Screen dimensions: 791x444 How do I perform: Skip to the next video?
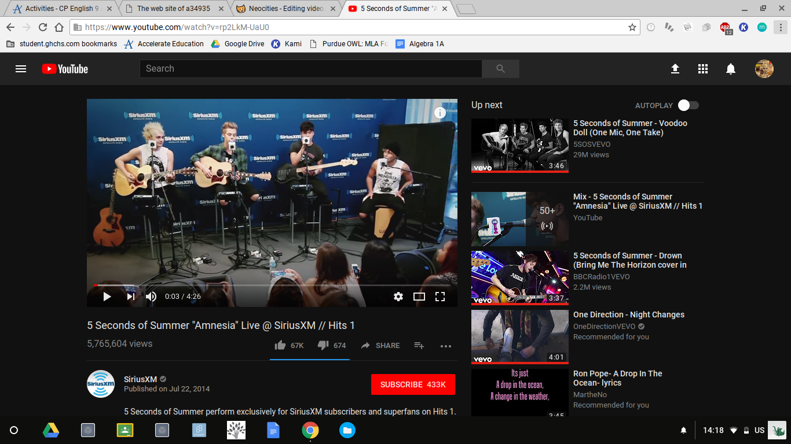tap(131, 297)
